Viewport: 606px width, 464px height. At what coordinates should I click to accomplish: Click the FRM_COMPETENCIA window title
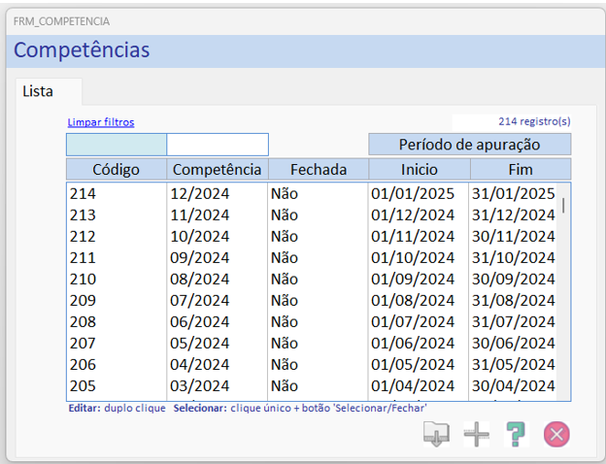(x=61, y=21)
